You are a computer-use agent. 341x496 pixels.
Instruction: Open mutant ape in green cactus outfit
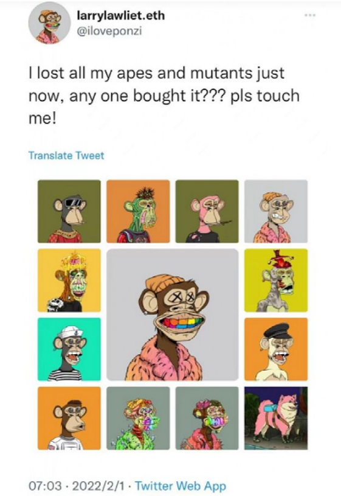(138, 418)
